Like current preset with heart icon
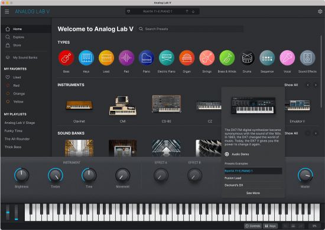This screenshot has width=325, height=230. [x=128, y=11]
